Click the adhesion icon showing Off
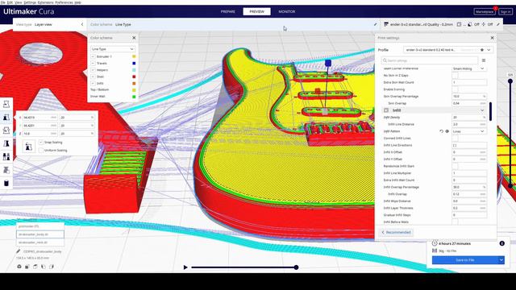Image resolution: width=516 pixels, height=290 pixels. click(484, 24)
